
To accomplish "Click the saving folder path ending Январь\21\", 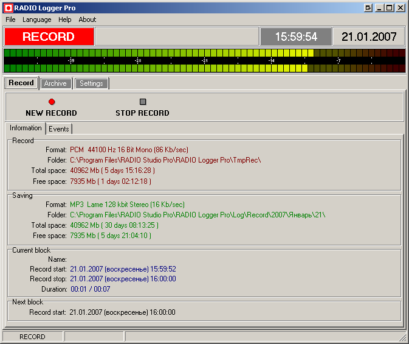I will point(198,215).
